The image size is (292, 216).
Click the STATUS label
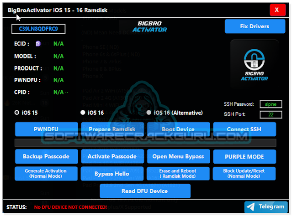[x=16, y=207]
